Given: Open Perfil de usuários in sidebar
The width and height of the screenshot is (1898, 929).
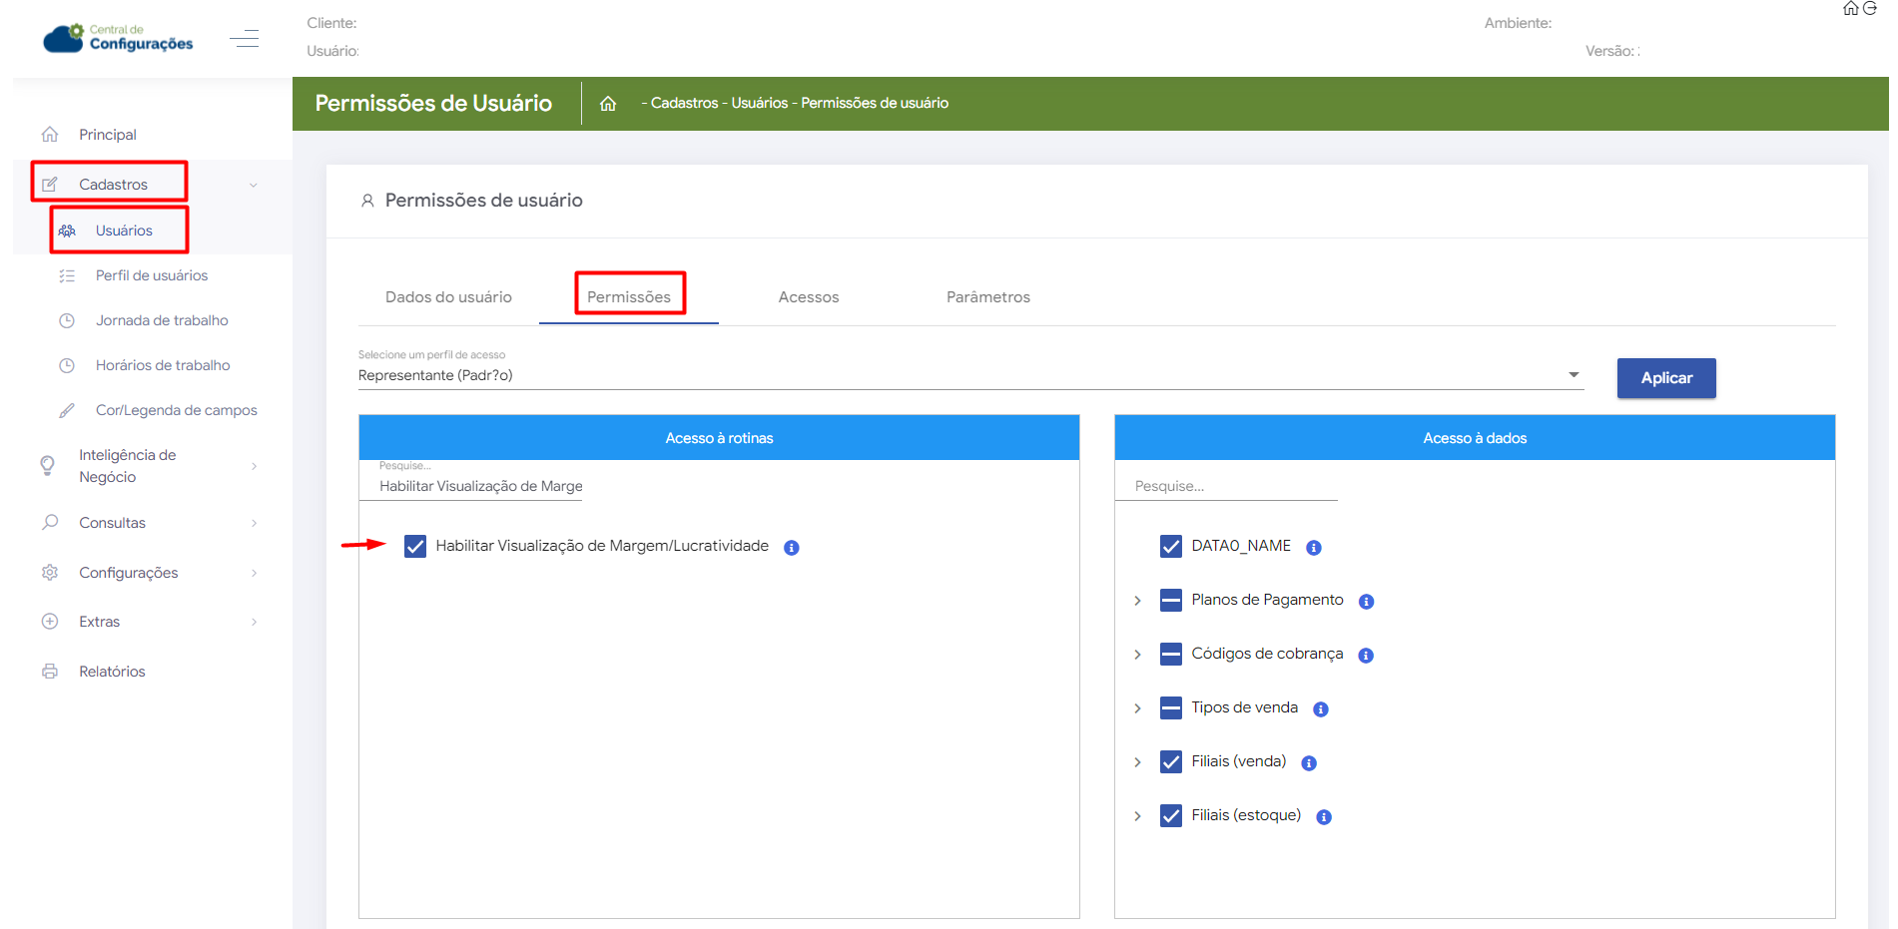Looking at the screenshot, I should 152,275.
